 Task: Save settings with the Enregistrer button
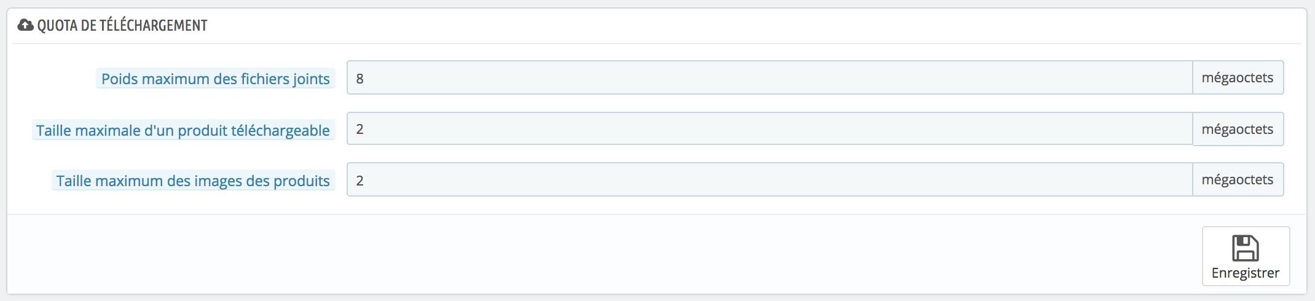pos(1246,256)
